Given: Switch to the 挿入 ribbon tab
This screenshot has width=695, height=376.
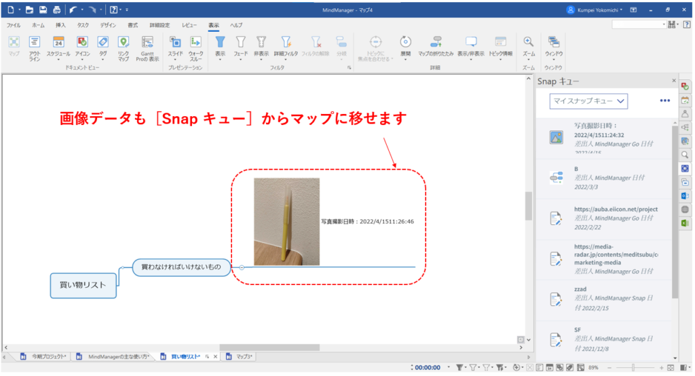Looking at the screenshot, I should (60, 25).
